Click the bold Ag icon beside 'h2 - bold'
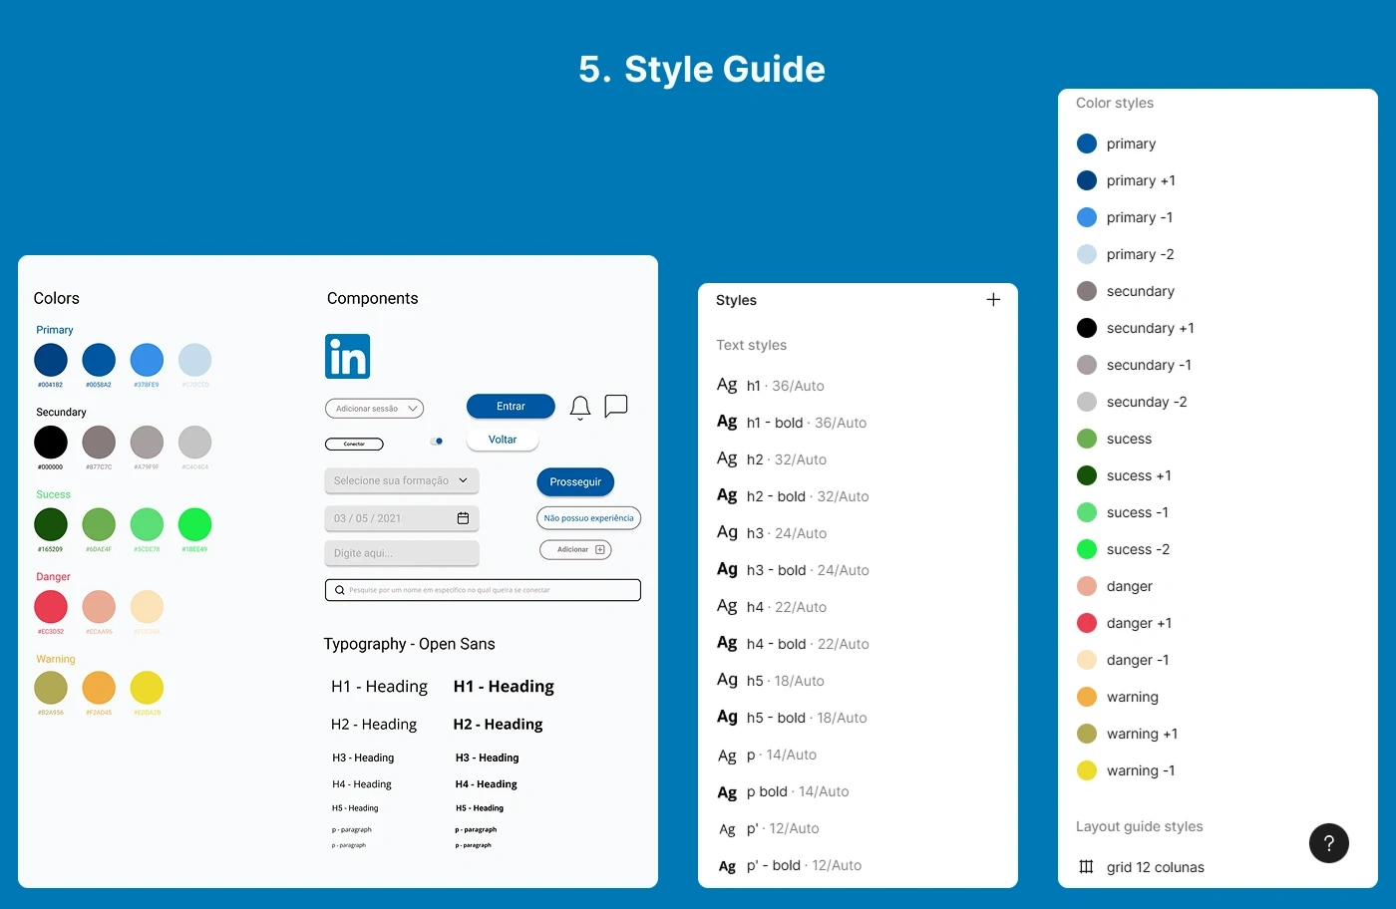Screen dimensions: 1396x909 click(x=727, y=495)
